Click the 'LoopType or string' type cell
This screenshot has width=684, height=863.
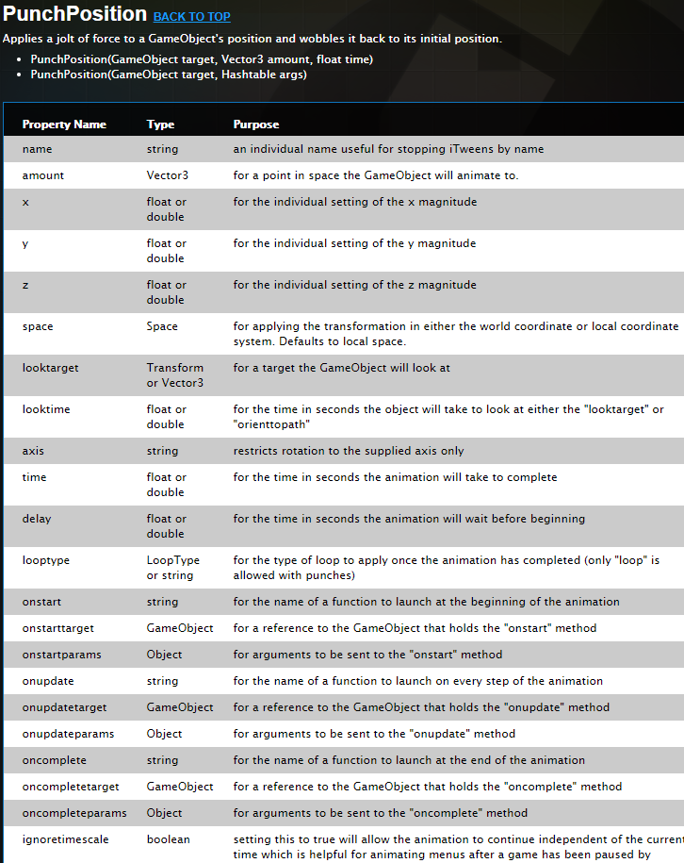click(x=172, y=568)
